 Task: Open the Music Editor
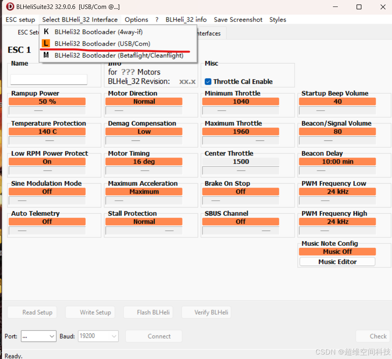[x=337, y=262]
